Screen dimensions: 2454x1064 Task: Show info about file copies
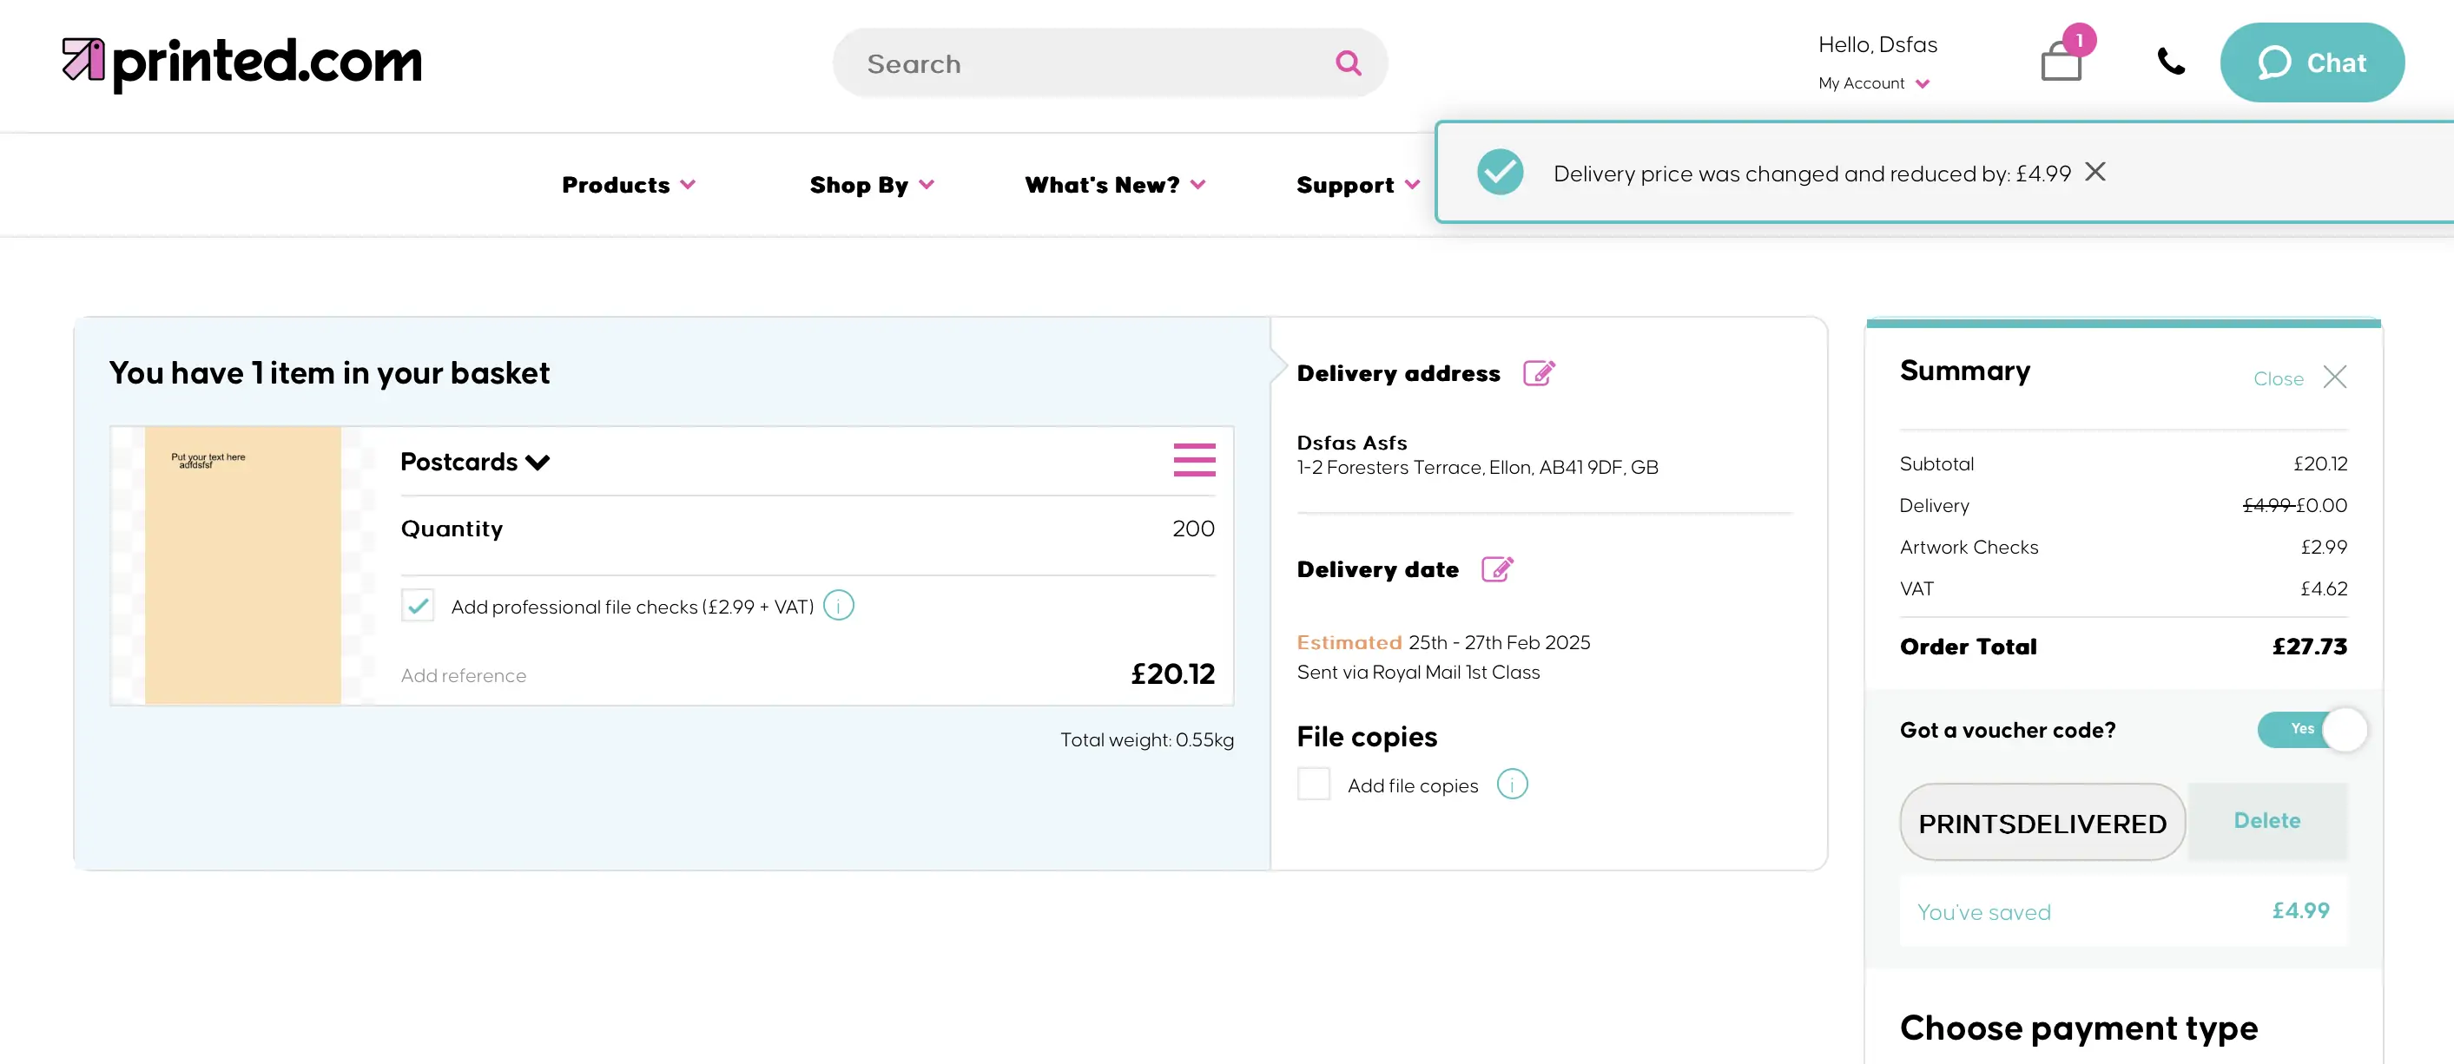(1512, 785)
